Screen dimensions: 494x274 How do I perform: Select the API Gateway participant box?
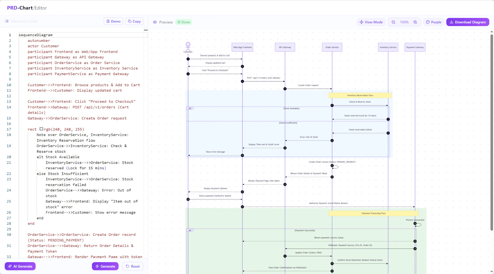285,47
